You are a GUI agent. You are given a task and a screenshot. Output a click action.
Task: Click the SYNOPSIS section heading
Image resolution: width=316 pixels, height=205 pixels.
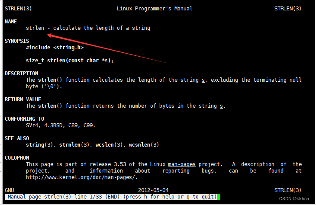click(x=17, y=41)
